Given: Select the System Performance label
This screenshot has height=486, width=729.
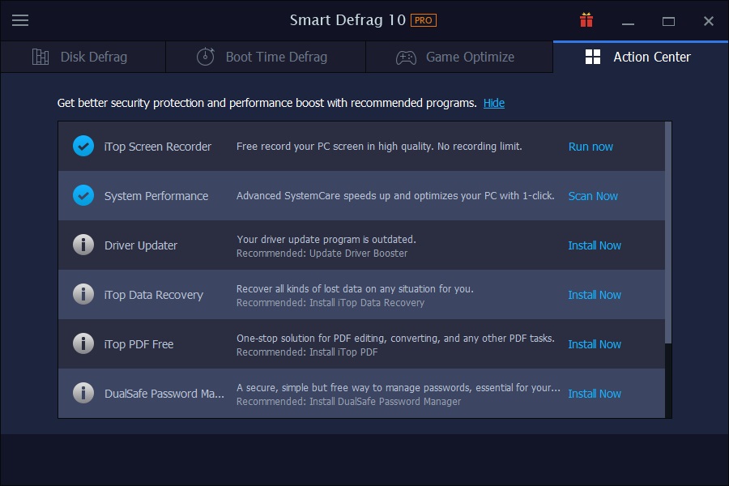Looking at the screenshot, I should pyautogui.click(x=156, y=196).
